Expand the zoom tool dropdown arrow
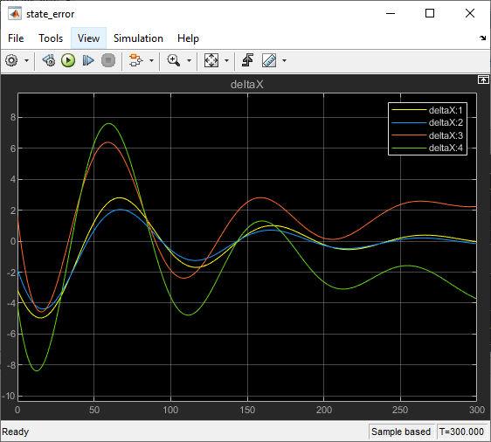This screenshot has height=442, width=491. [x=189, y=61]
